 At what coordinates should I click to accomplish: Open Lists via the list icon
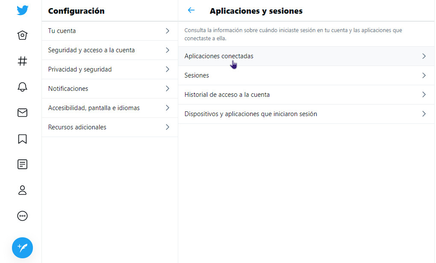tap(22, 164)
